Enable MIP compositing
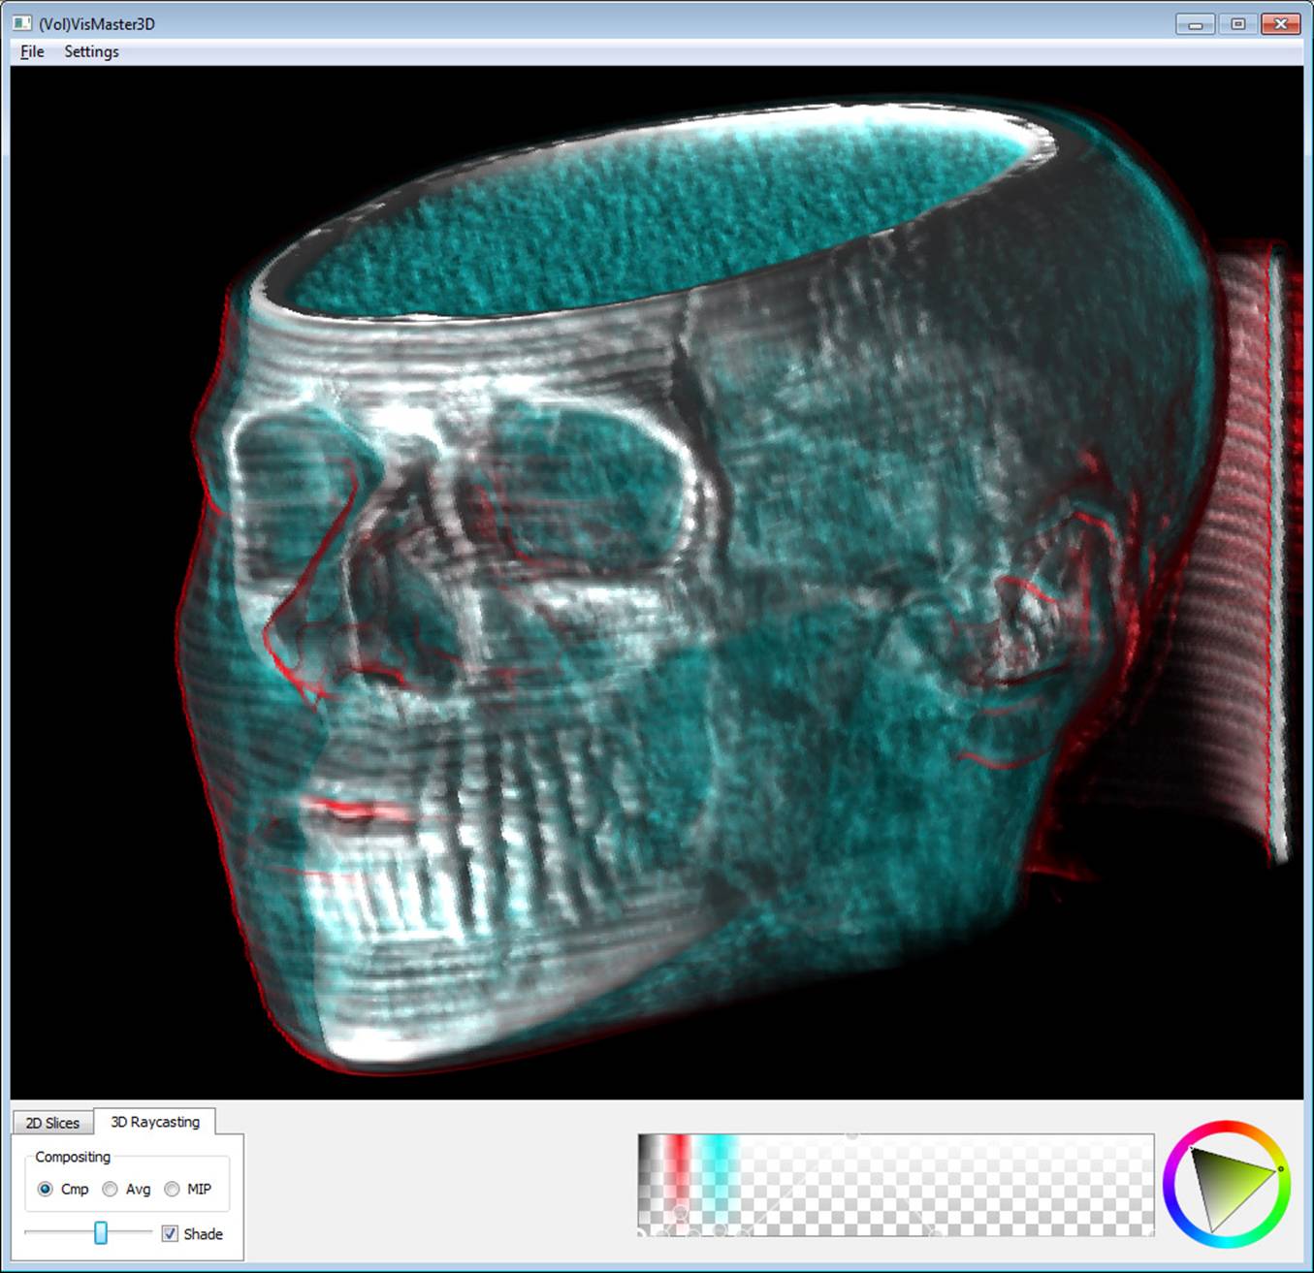The width and height of the screenshot is (1314, 1273). pos(172,1189)
